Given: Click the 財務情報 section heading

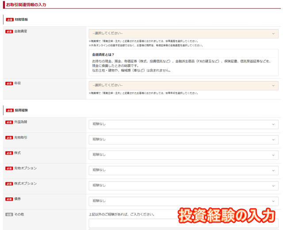Looking at the screenshot, I should 21,20.
